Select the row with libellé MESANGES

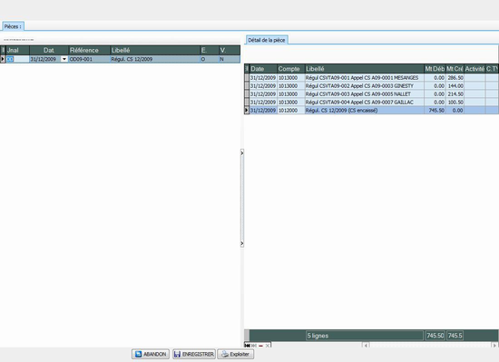[371, 78]
